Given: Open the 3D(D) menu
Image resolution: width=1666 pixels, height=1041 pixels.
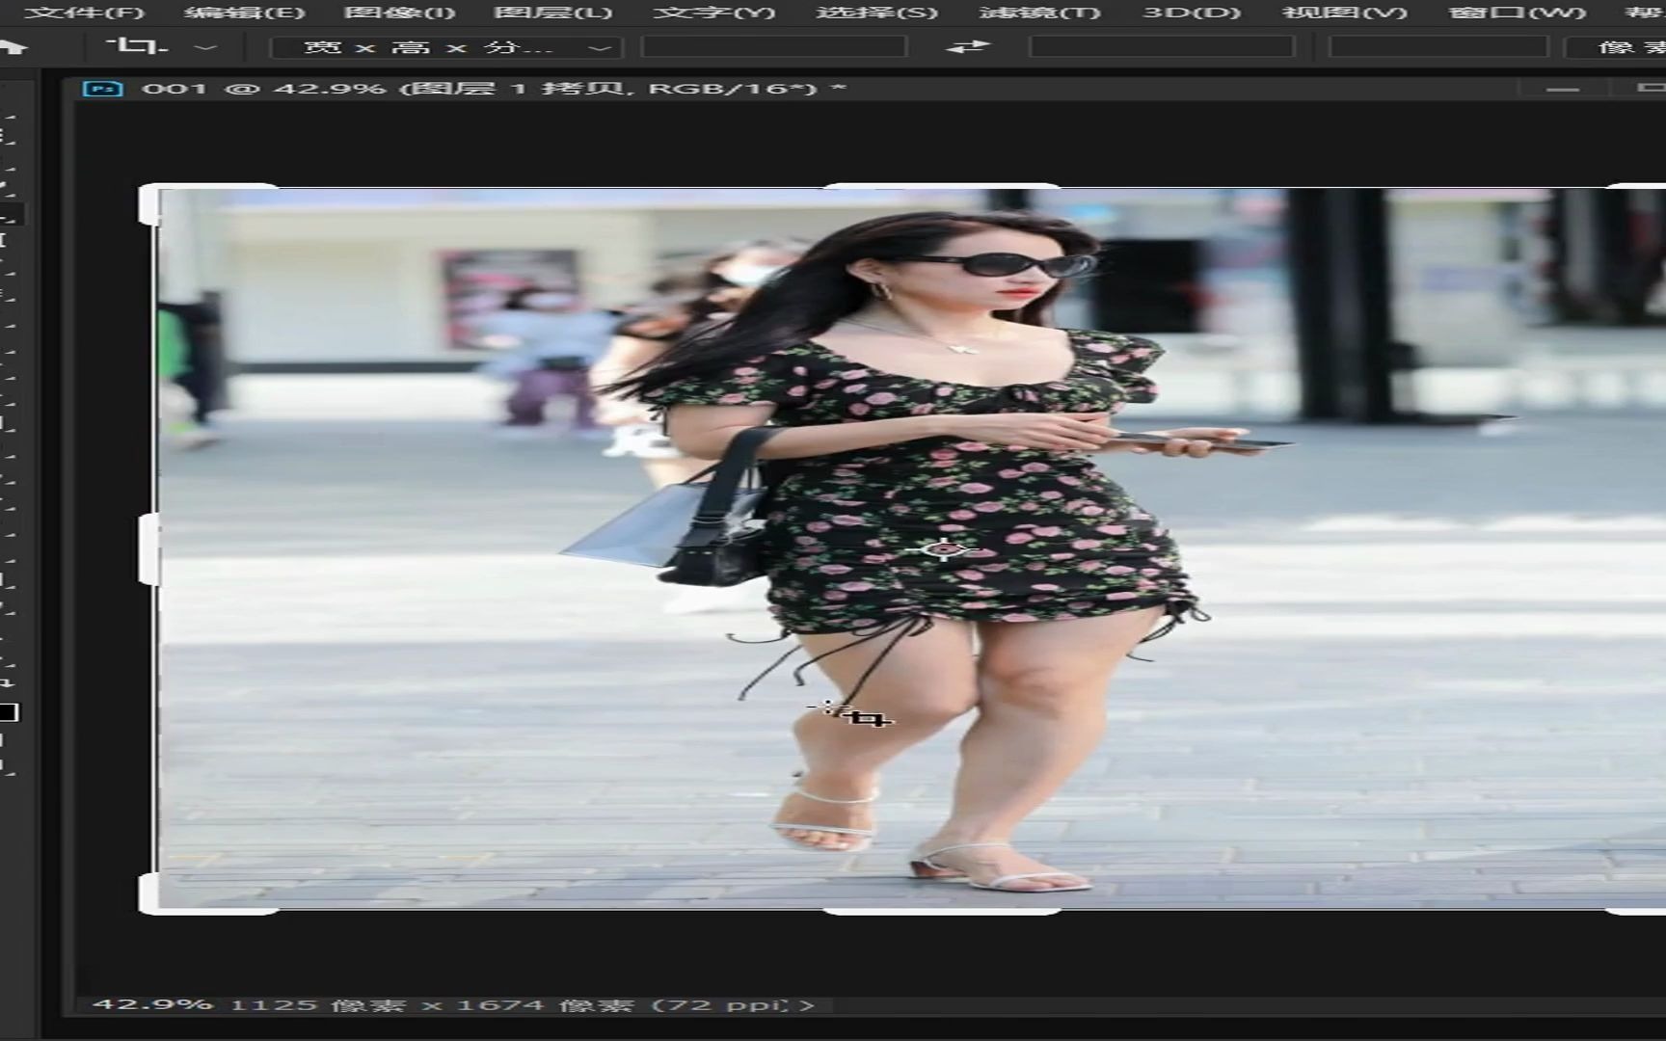Looking at the screenshot, I should tap(1192, 13).
